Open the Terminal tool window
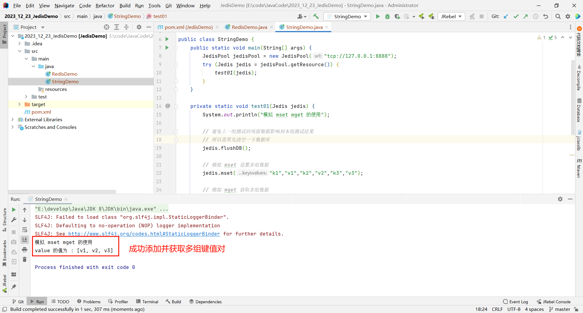This screenshot has height=313, width=583. [x=147, y=302]
